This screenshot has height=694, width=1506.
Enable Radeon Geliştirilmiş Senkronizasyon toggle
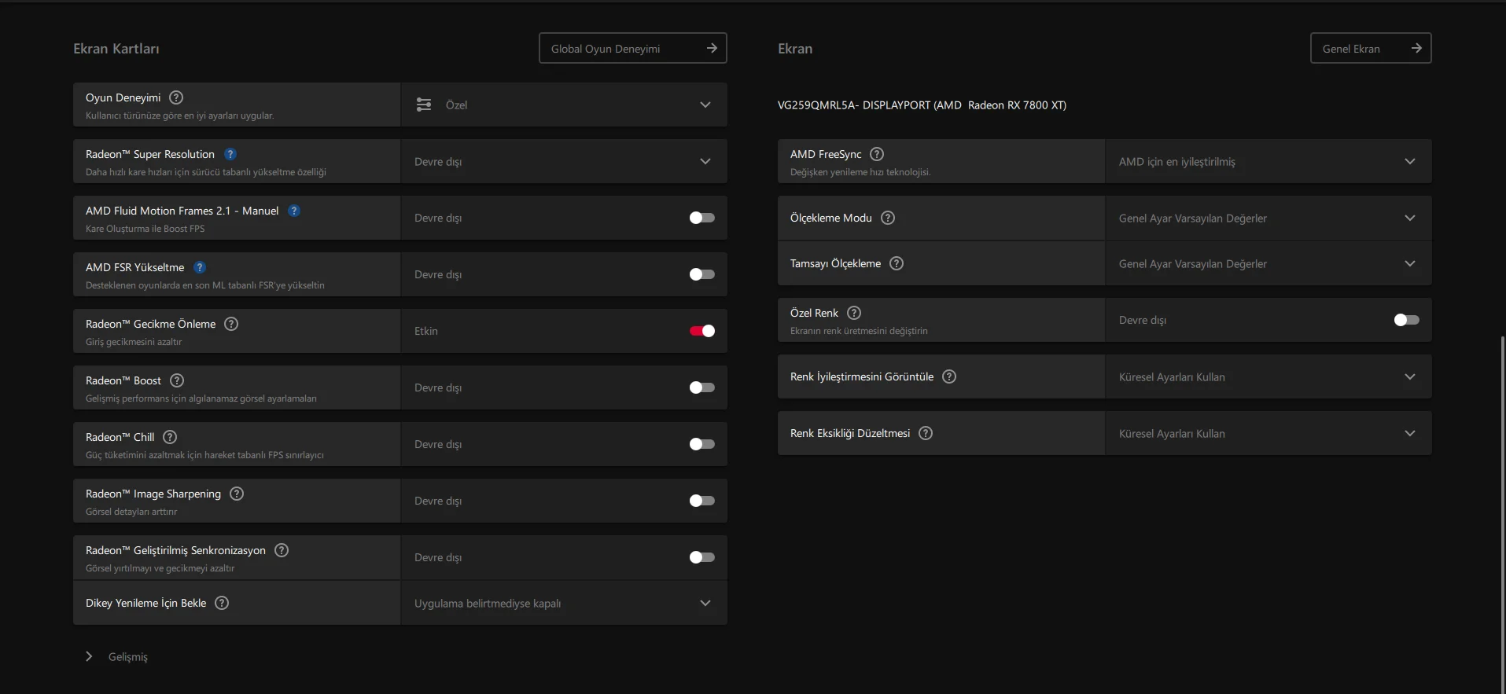click(x=702, y=557)
